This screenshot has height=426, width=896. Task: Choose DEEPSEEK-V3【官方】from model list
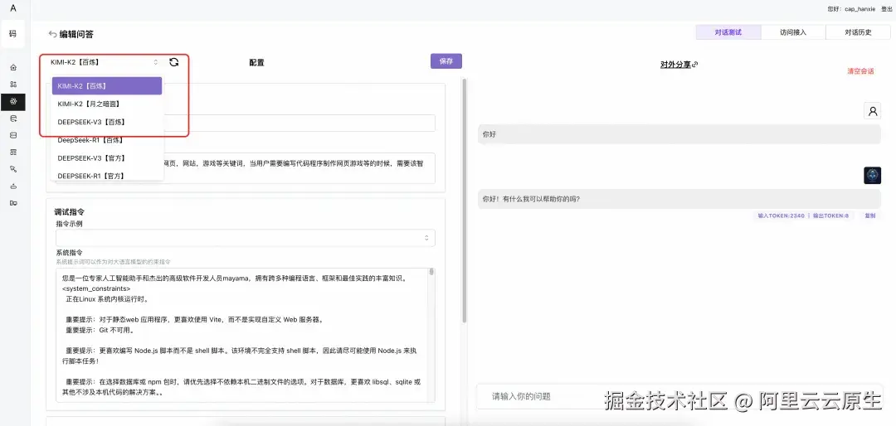coord(107,158)
